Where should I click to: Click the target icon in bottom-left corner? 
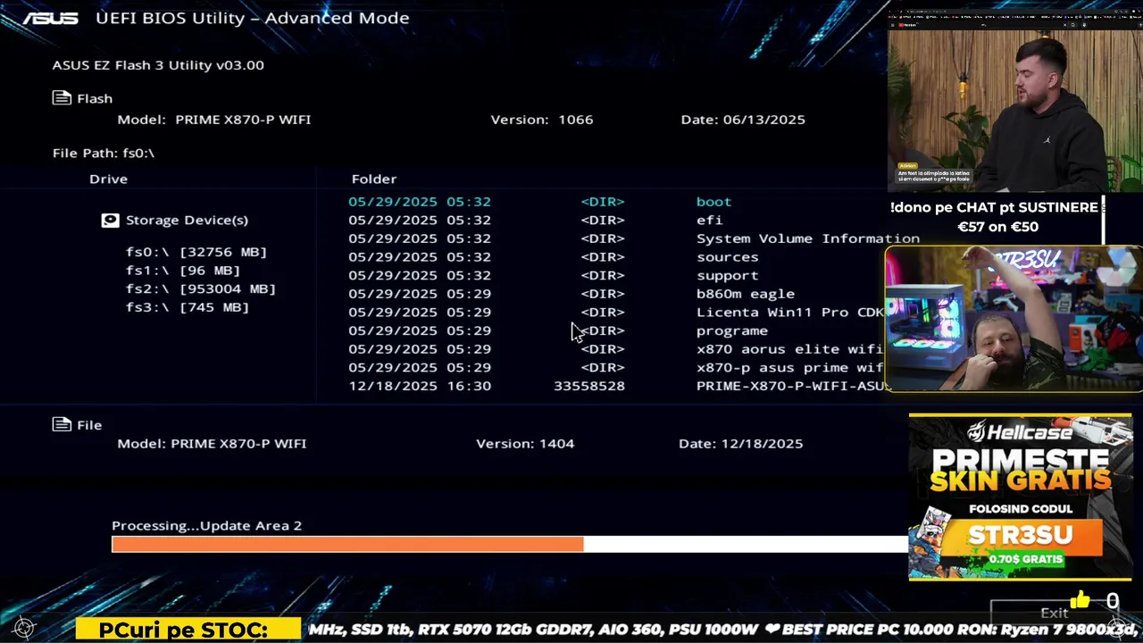coord(24,628)
